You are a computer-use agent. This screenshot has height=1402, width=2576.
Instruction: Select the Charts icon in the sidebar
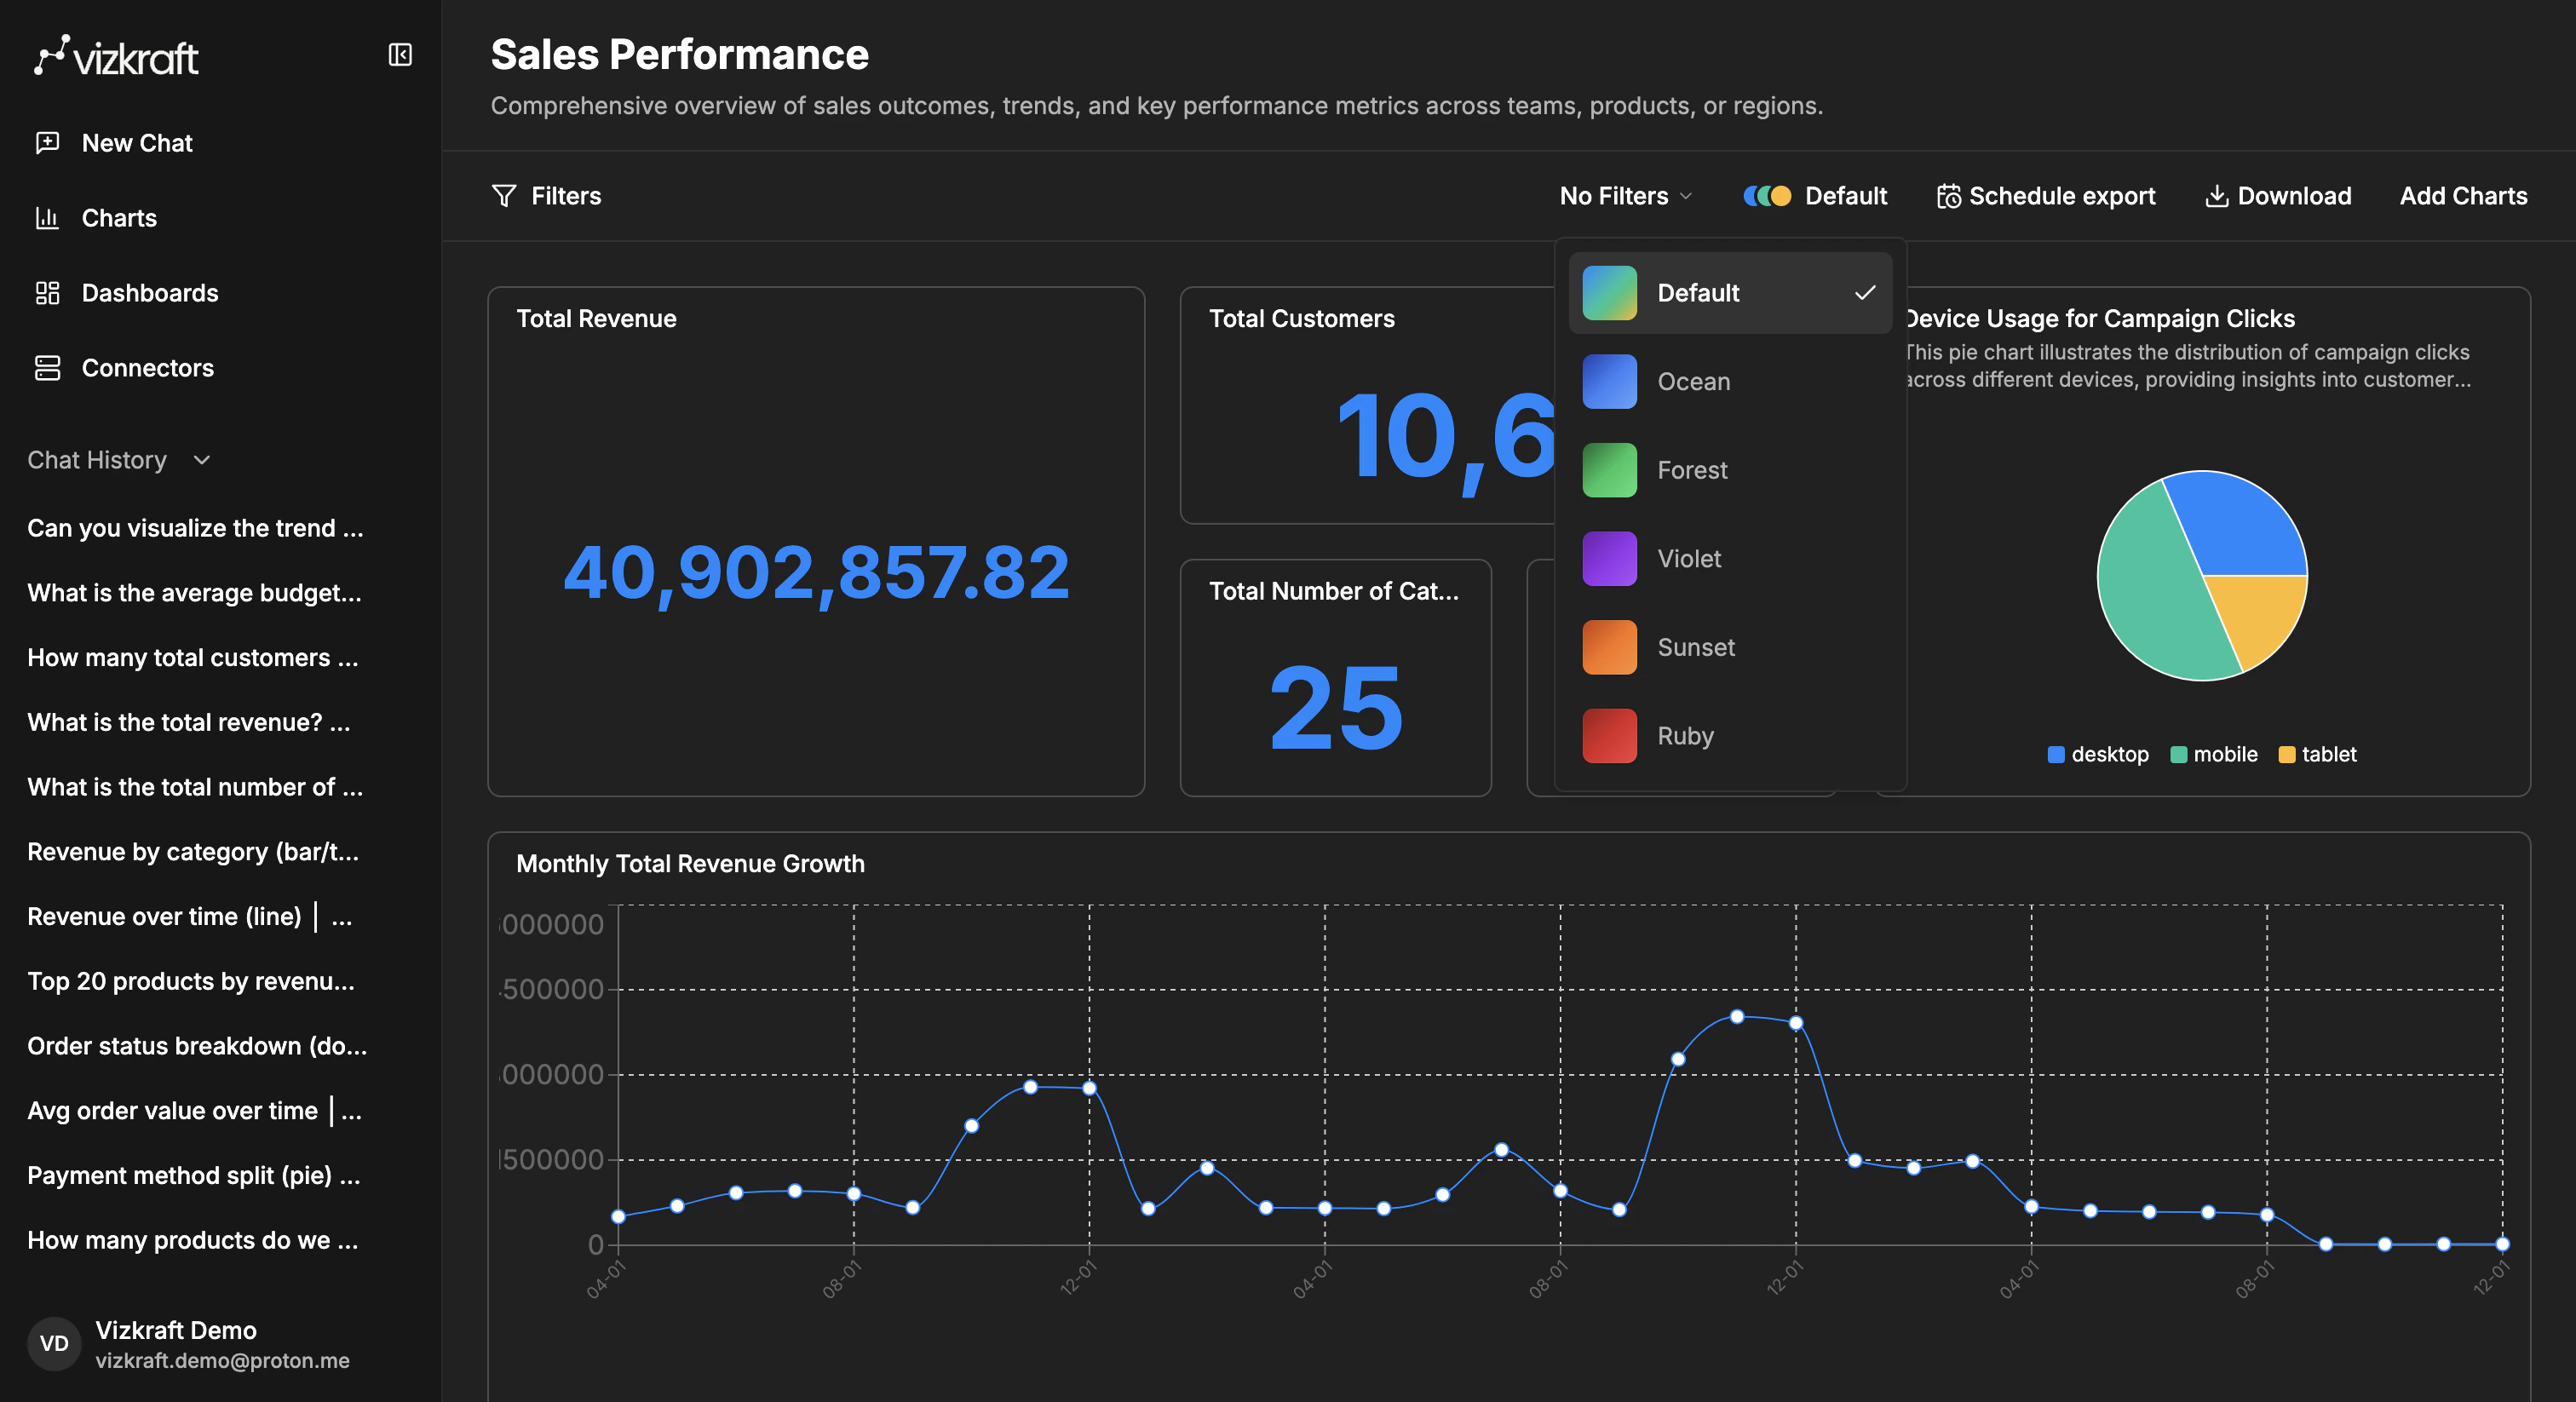[x=48, y=218]
